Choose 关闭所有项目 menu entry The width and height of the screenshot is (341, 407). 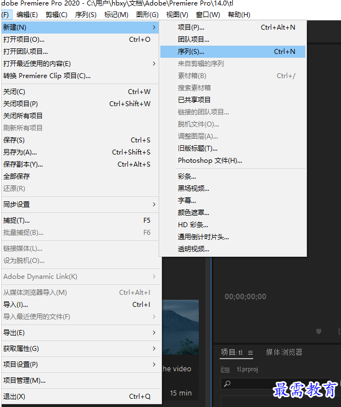click(x=80, y=116)
